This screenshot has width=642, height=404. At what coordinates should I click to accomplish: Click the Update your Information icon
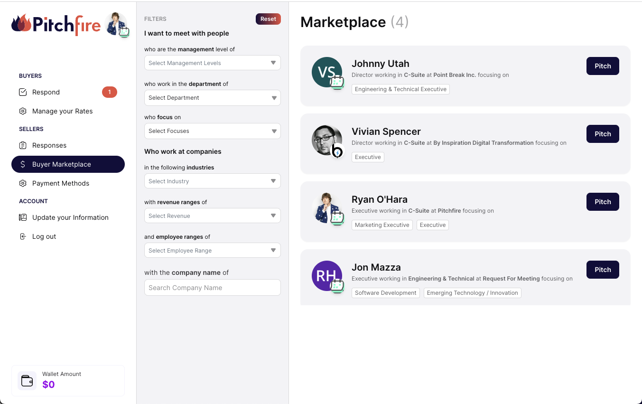[x=23, y=217]
